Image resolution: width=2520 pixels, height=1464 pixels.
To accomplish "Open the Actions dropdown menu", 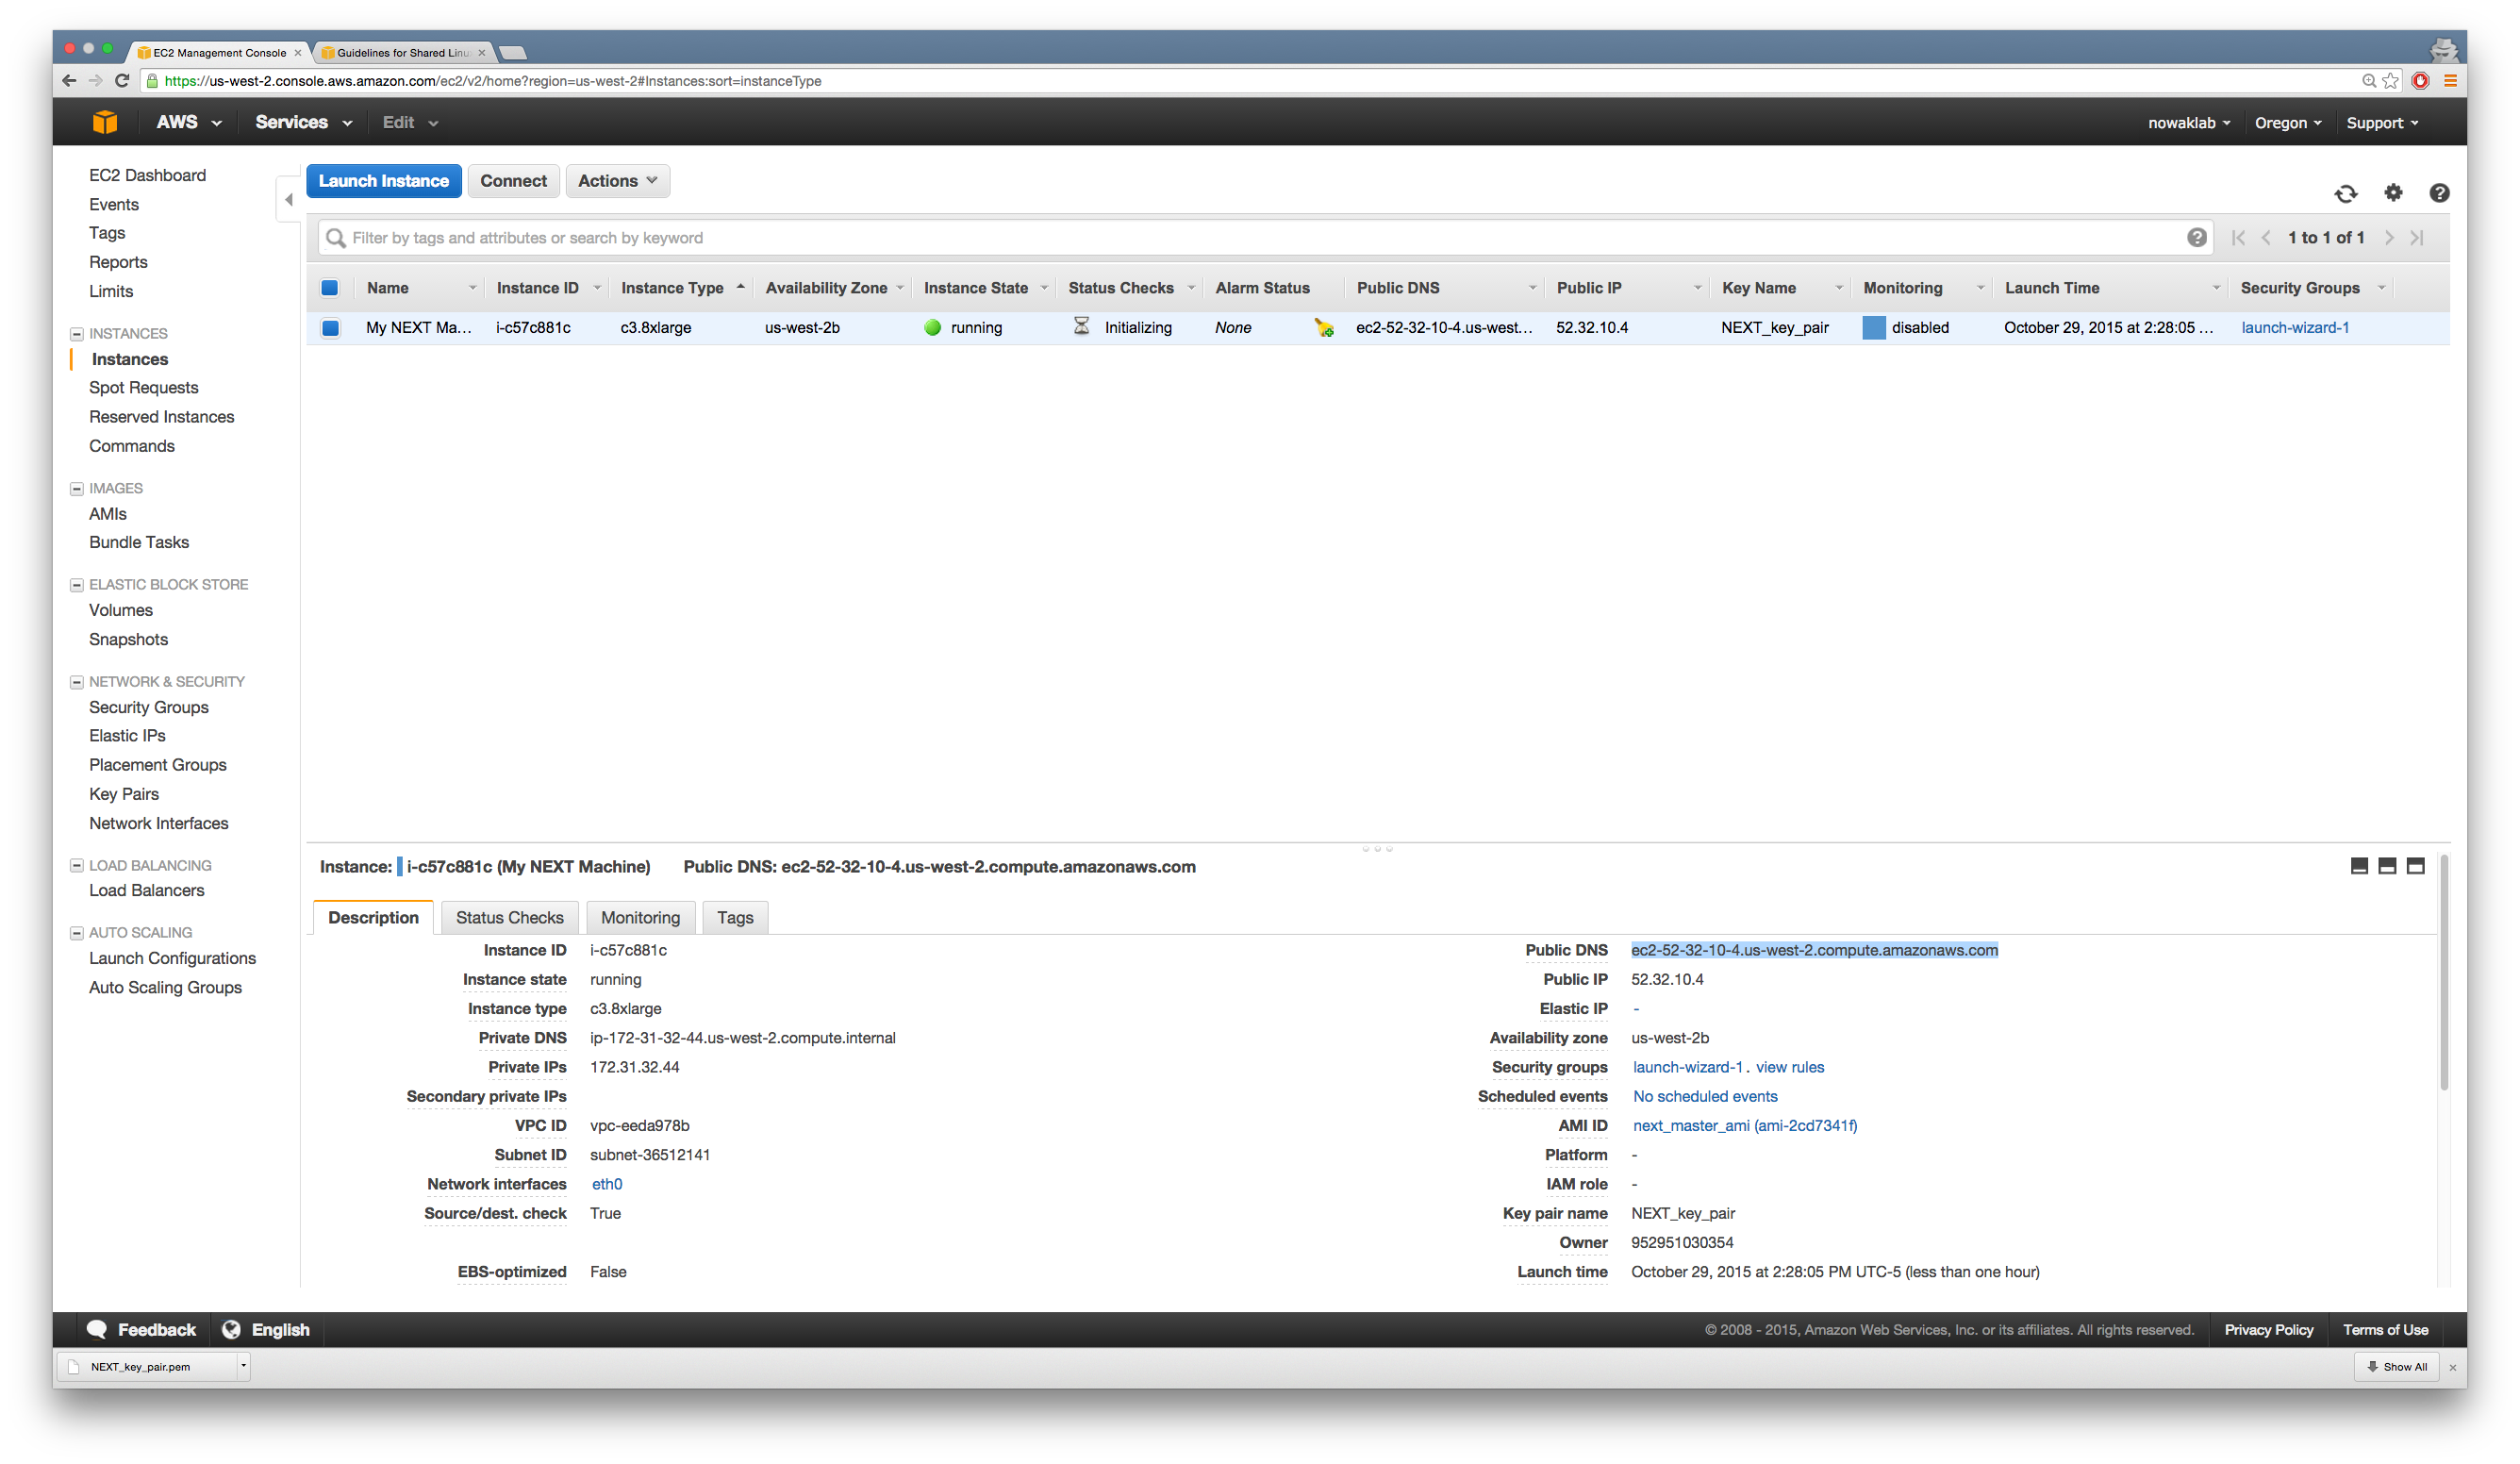I will tap(617, 181).
